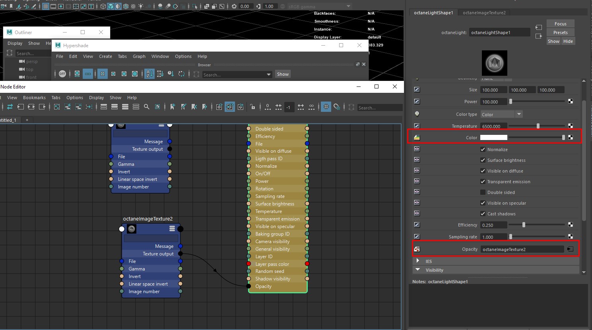Add a new Node Editor tab with plus

click(x=27, y=120)
